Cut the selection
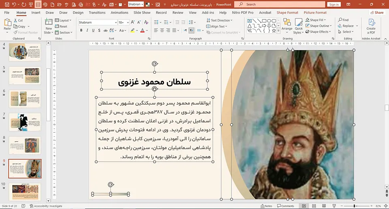Screen dimensions: 389x209 [x=18, y=20]
